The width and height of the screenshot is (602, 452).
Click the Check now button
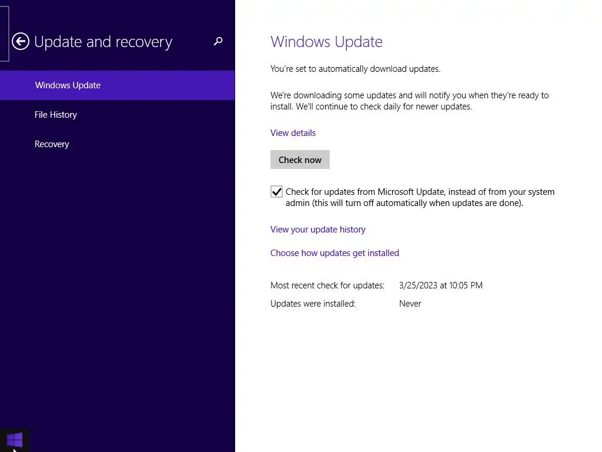(300, 159)
